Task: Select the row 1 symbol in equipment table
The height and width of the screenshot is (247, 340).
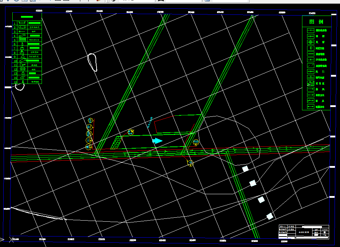Action: coord(22,23)
